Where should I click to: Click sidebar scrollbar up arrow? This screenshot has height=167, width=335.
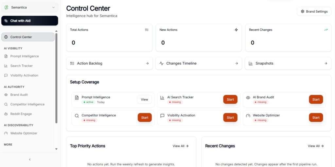(56, 31)
